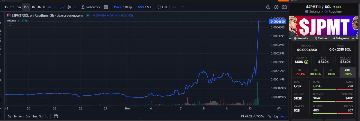360x121 pixels.
Task: Click the Volume 11.777K indicator label
Action: pos(17,21)
